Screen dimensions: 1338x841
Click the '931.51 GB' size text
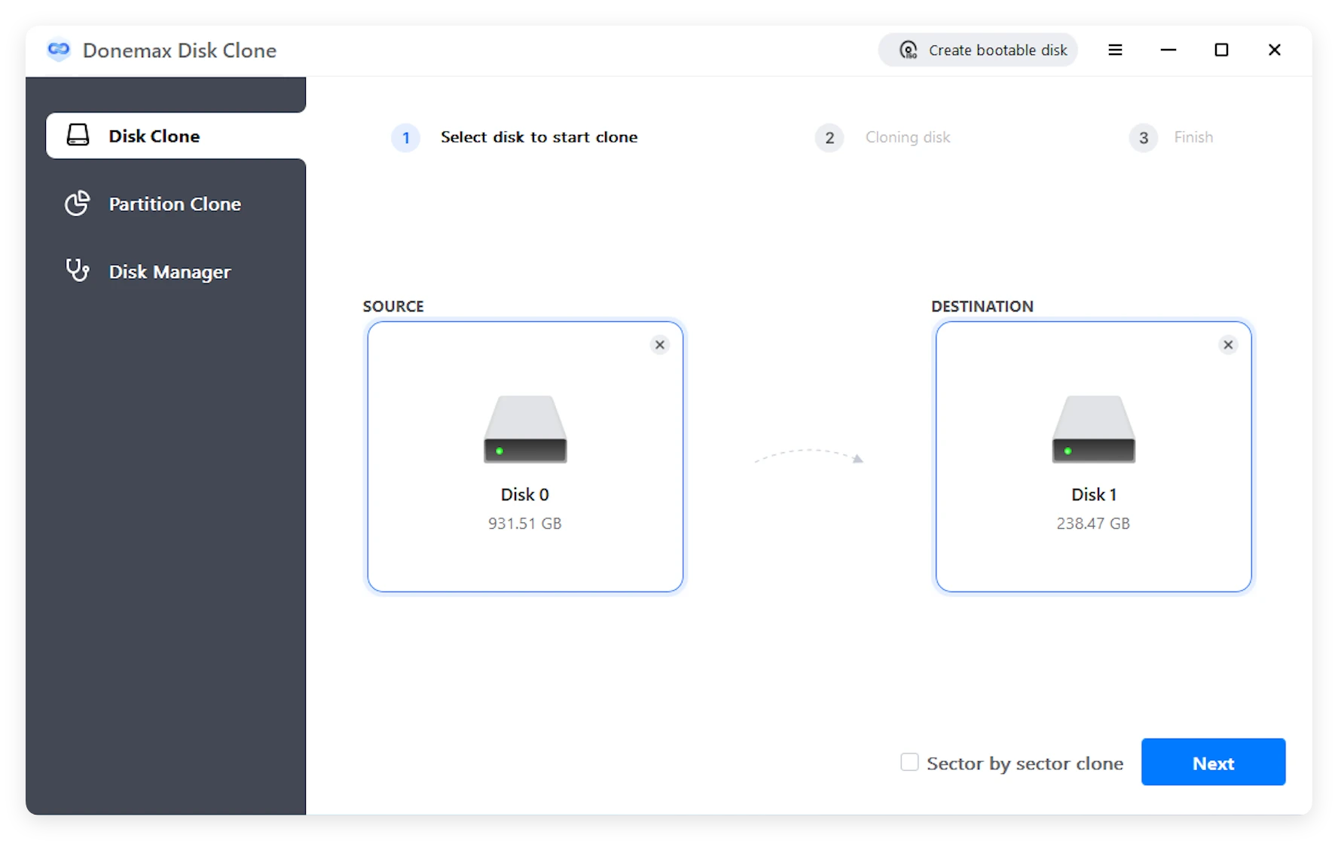(525, 523)
